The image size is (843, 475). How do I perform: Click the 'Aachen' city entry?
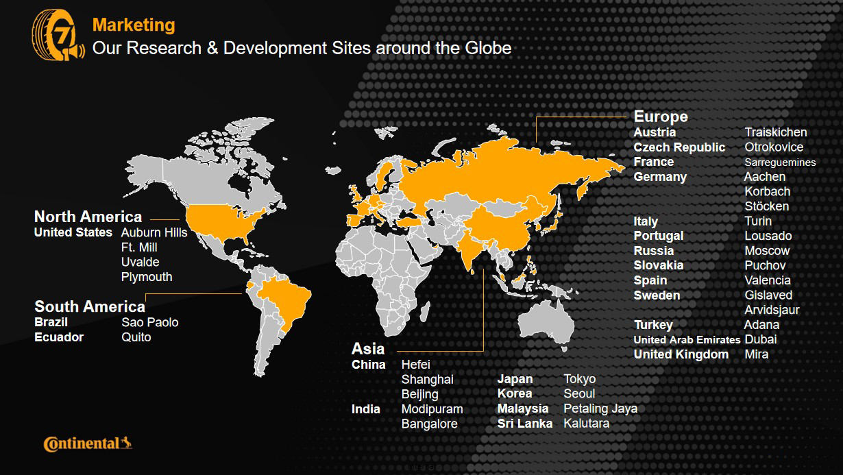click(x=766, y=177)
